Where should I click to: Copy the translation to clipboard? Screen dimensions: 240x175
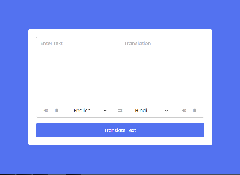(x=194, y=111)
